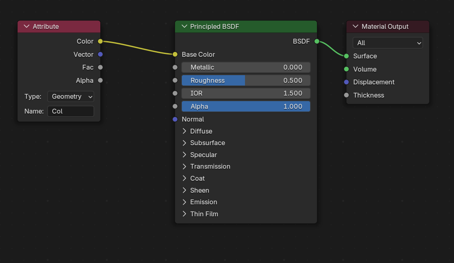This screenshot has width=454, height=263.
Task: Click the Volume input socket
Action: [346, 69]
